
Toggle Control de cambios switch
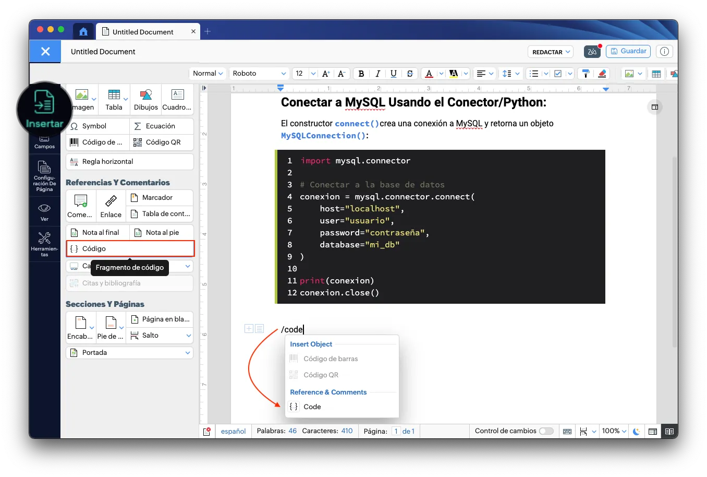[x=546, y=431]
